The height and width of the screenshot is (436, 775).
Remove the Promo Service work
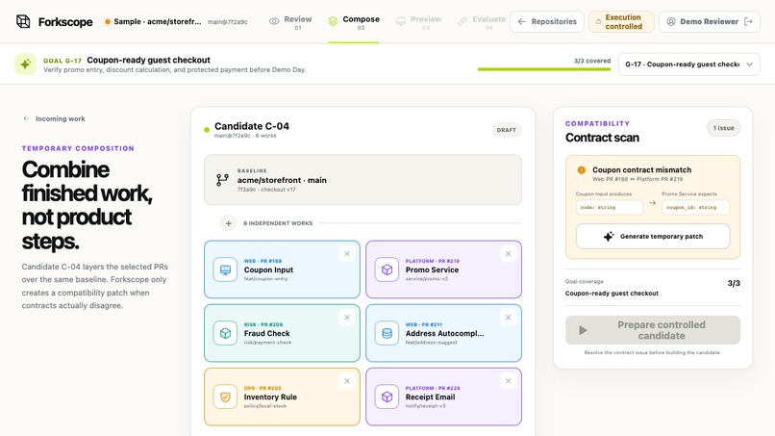pyautogui.click(x=508, y=254)
